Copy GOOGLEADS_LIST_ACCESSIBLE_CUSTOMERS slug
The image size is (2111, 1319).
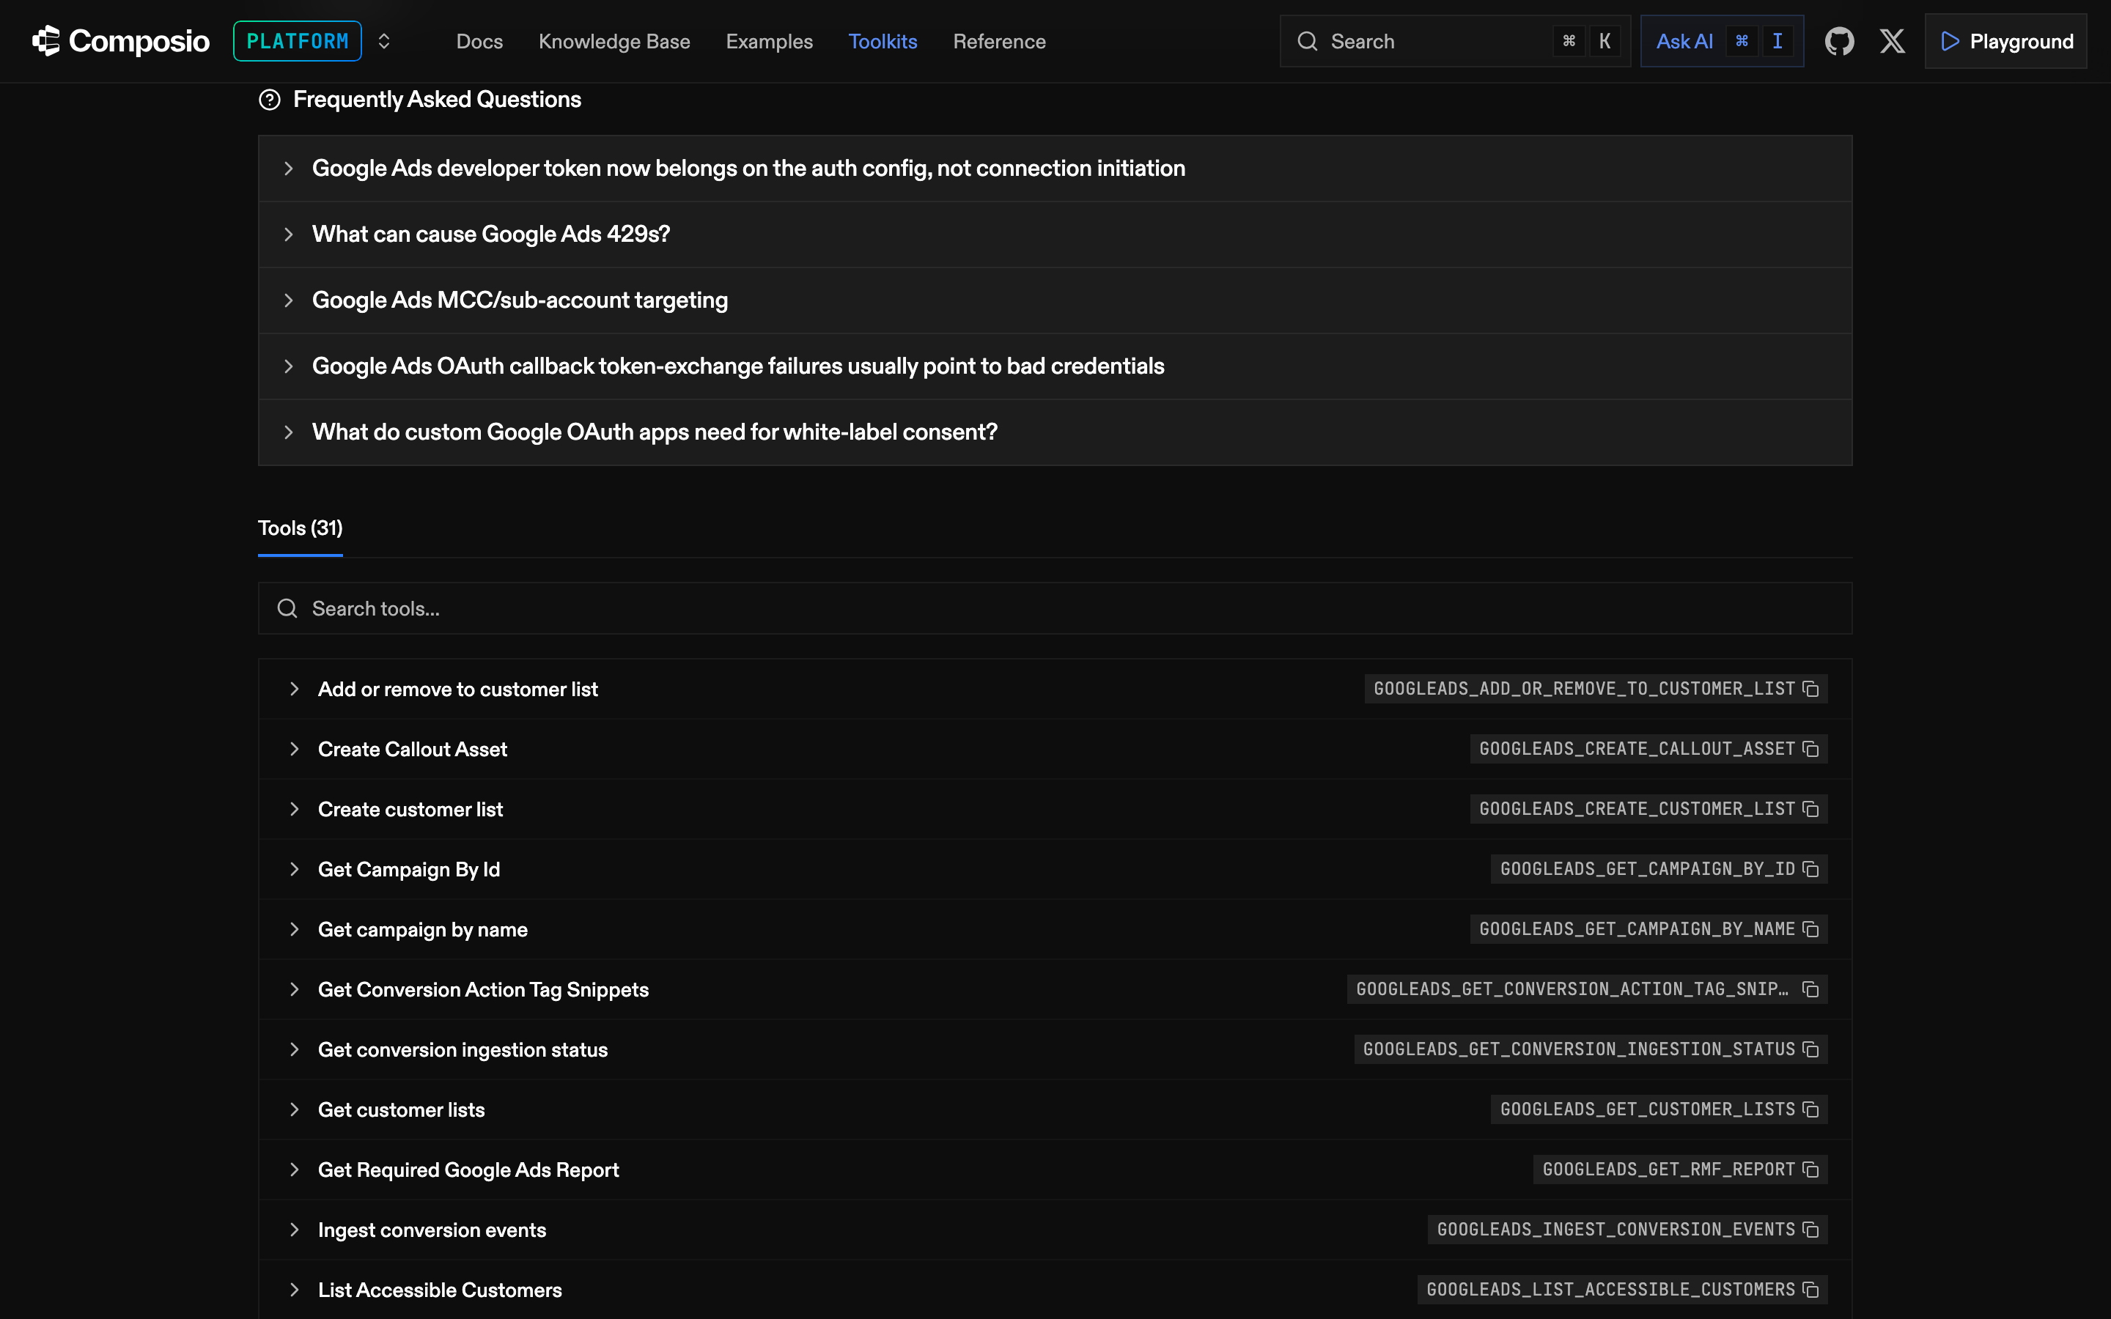point(1811,1290)
